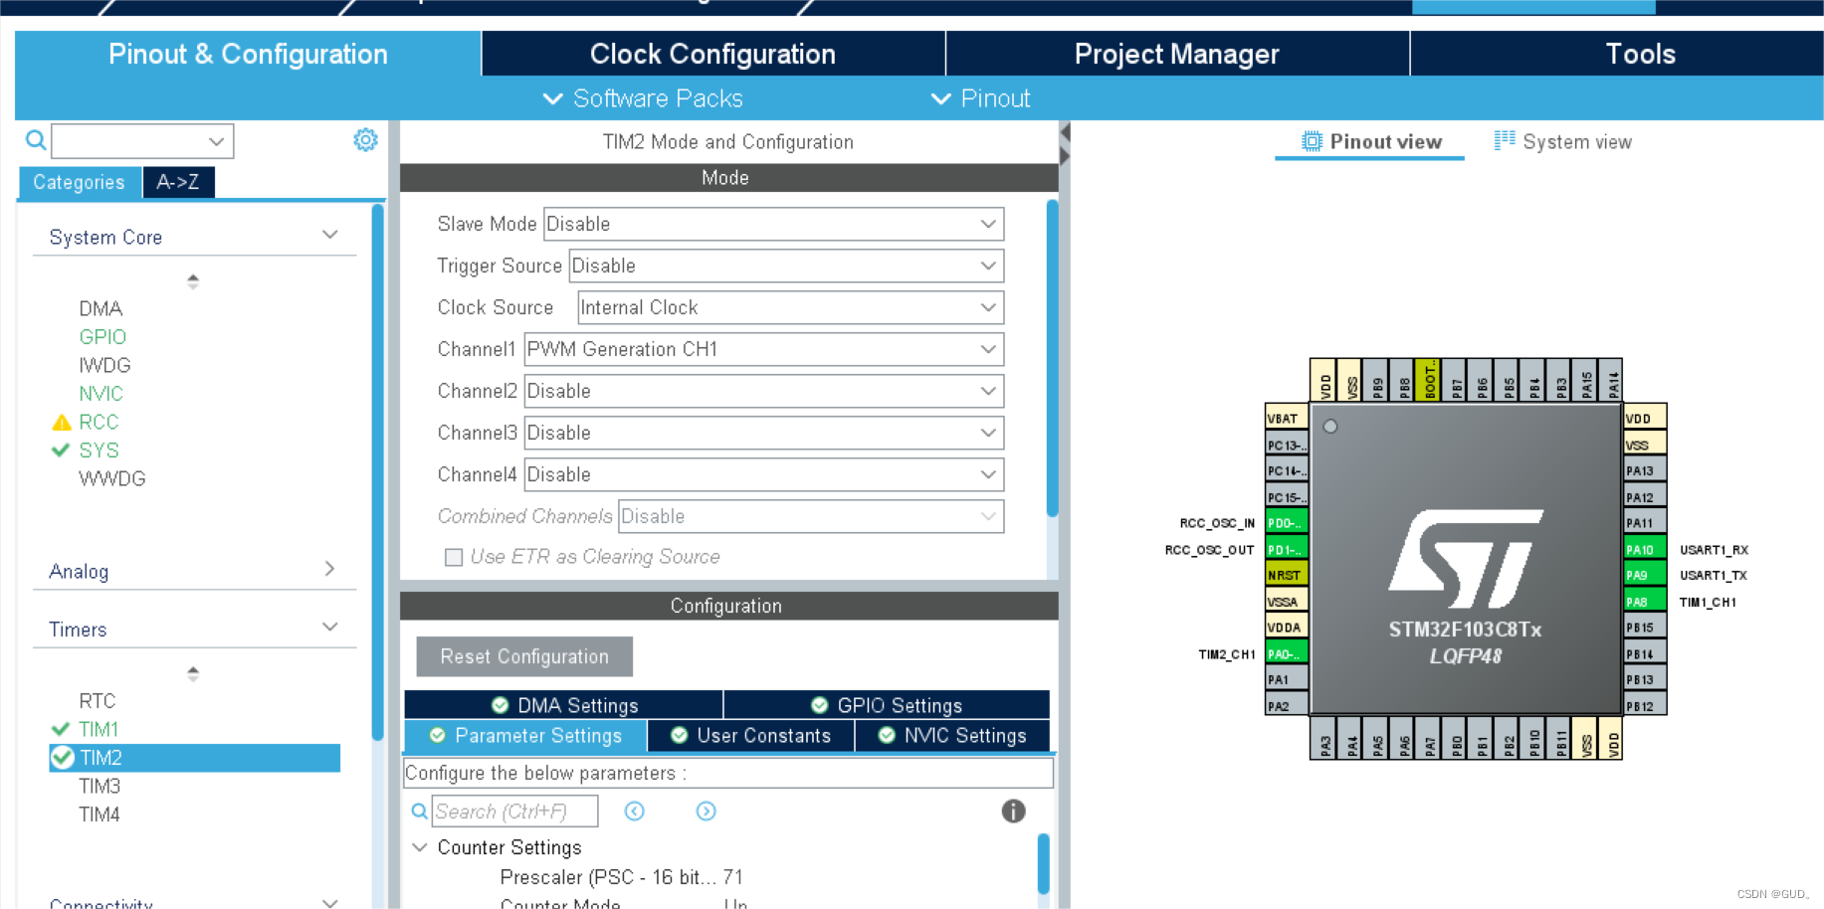1824x909 pixels.
Task: Click the PA13 pin on the chip
Action: coord(1644,470)
